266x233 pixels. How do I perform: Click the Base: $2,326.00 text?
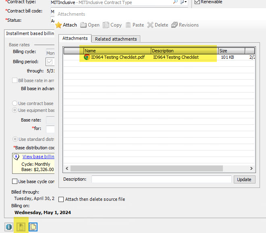[37, 169]
